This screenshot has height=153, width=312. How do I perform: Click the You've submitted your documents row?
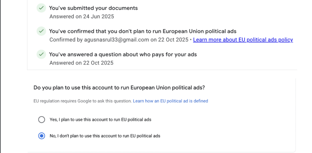pos(93,8)
